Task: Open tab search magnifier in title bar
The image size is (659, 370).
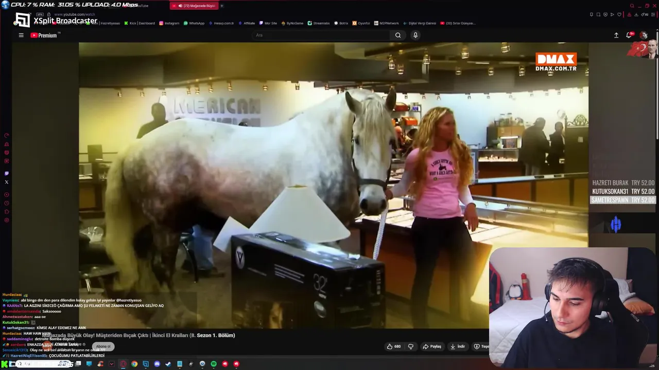Action: [x=632, y=6]
